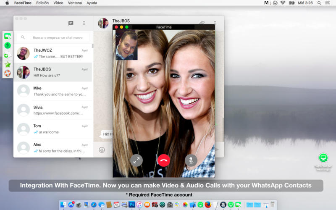Open iBooks in the dock
The height and width of the screenshot is (210, 336).
pos(147,205)
